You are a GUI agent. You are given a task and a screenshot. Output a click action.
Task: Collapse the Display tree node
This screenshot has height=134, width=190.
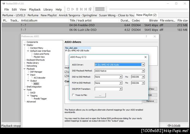coord(25,45)
